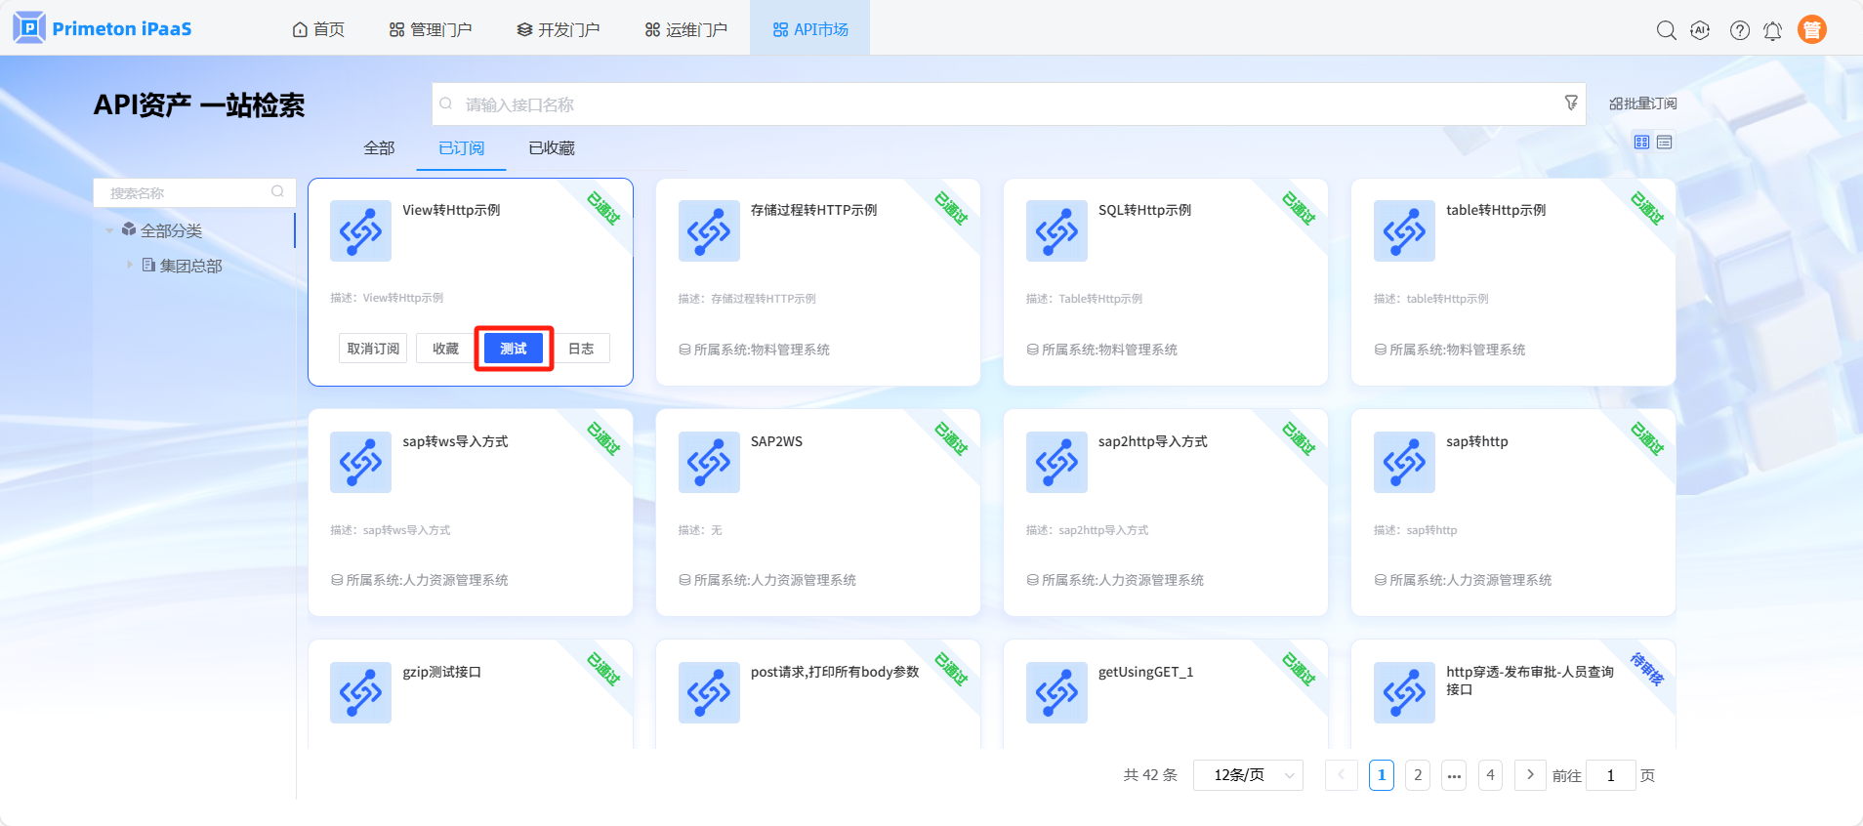Image resolution: width=1863 pixels, height=826 pixels.
Task: Click 收藏 on View转Http示例 card
Action: 445,349
